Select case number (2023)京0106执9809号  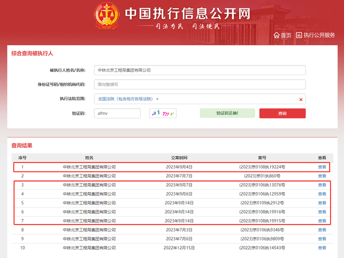(262, 239)
